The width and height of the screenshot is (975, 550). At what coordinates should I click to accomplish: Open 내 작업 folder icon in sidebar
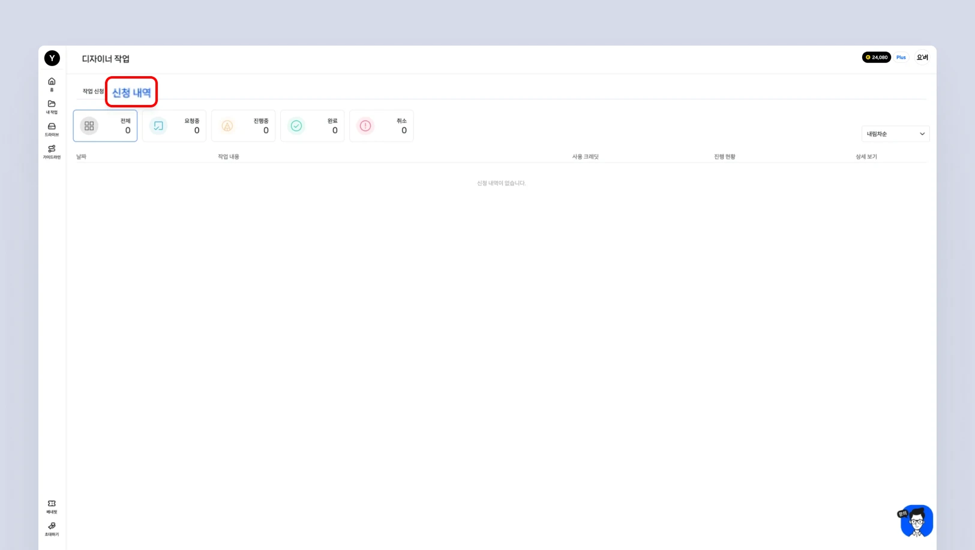pyautogui.click(x=52, y=107)
